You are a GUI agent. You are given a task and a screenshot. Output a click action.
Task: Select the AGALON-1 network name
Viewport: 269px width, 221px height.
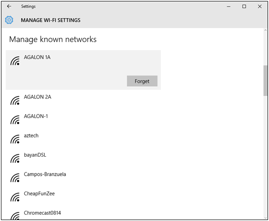(x=36, y=116)
